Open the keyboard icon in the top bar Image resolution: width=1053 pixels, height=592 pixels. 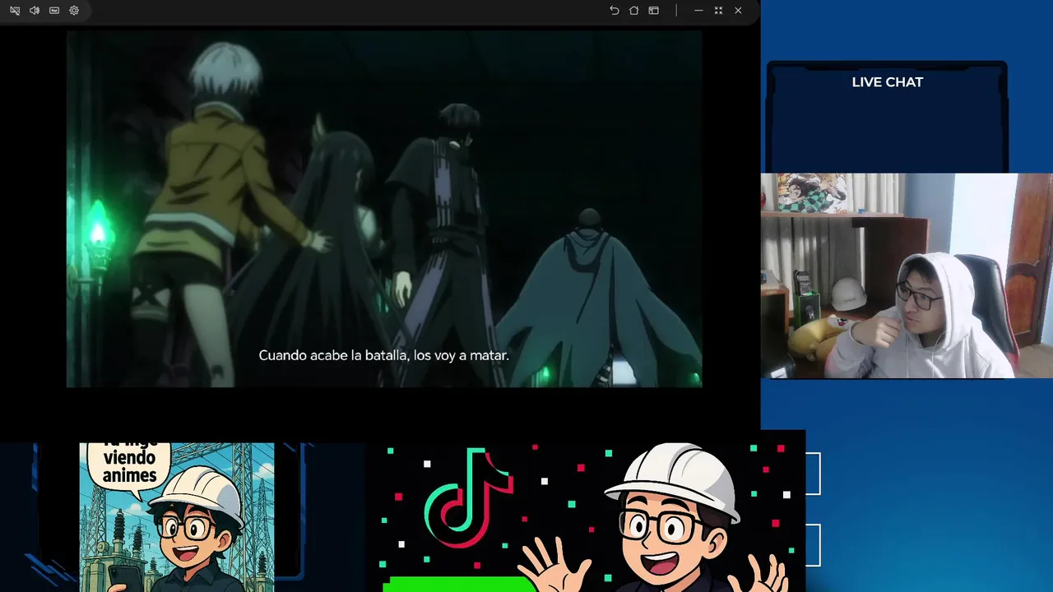(x=54, y=11)
